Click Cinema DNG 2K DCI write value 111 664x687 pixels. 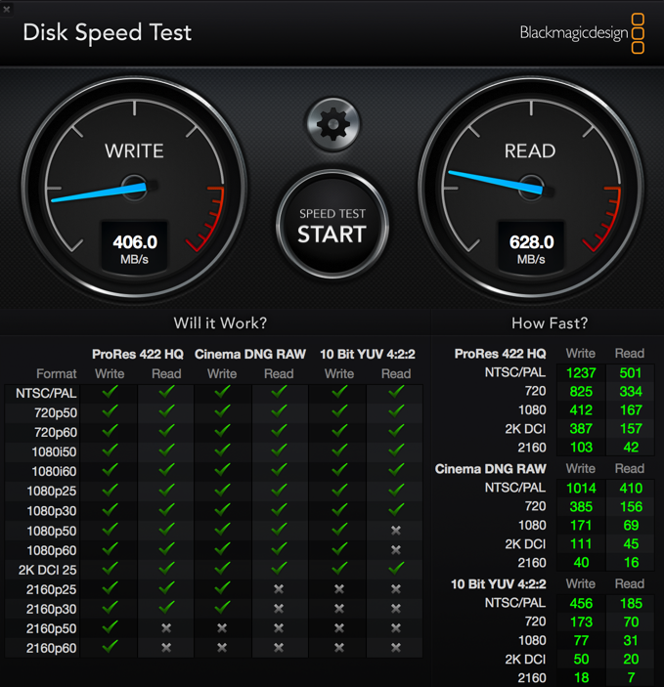[x=581, y=544]
